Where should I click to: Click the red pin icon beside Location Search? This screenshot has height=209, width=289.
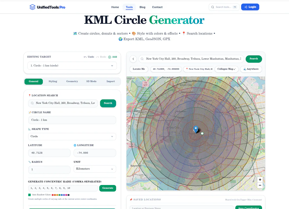[x=29, y=95]
